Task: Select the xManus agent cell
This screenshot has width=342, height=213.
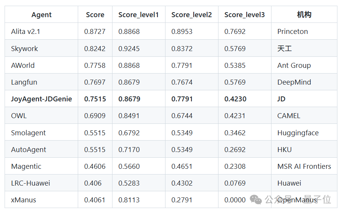Action: [x=42, y=200]
